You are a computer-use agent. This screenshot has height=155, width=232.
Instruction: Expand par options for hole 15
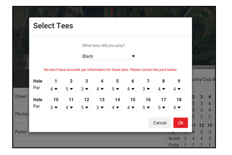pyautogui.click(x=133, y=108)
